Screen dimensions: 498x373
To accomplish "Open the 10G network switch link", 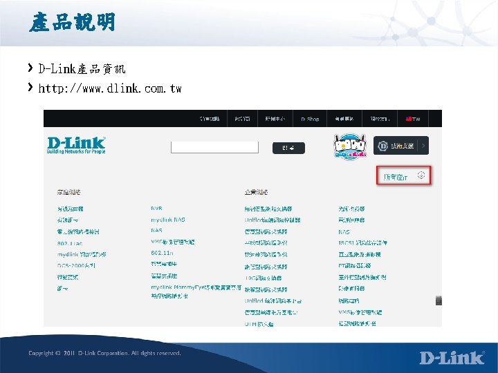I will click(x=264, y=278).
